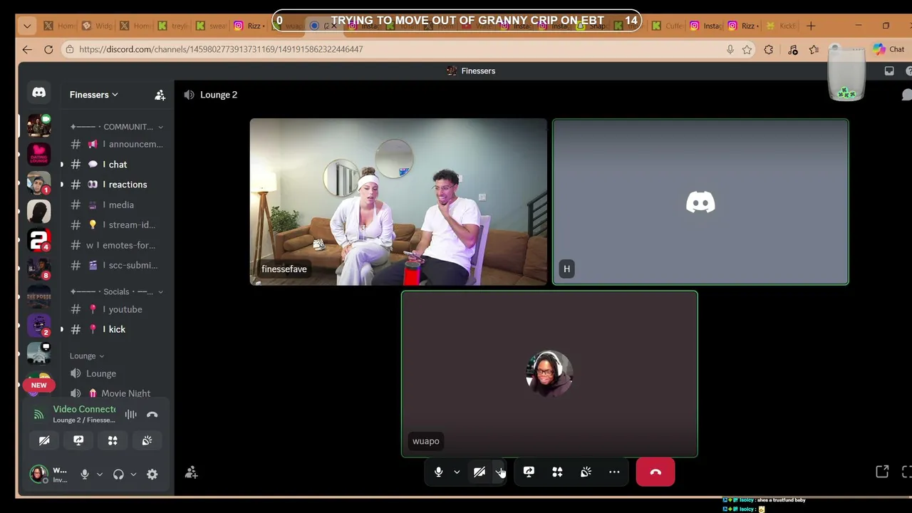Click the NEW unread indicator pill

coord(38,385)
